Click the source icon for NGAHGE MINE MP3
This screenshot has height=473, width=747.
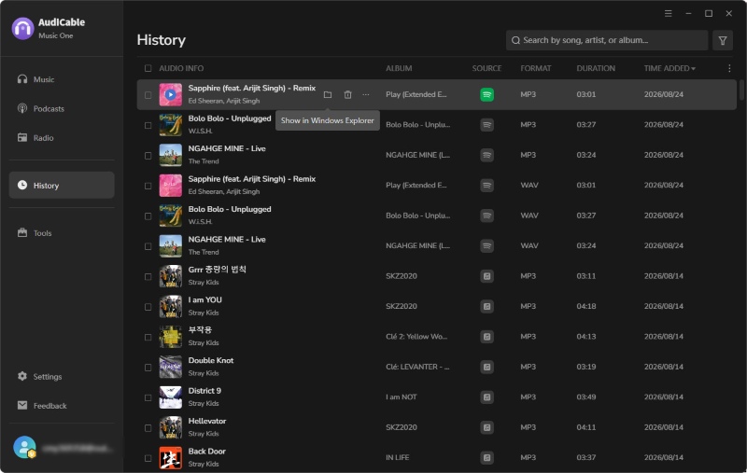[486, 155]
